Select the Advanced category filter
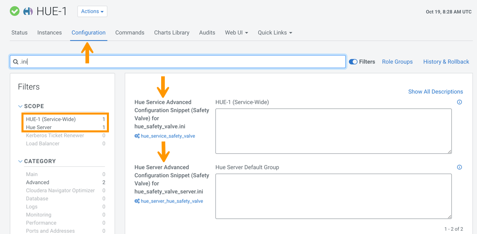 [38, 183]
